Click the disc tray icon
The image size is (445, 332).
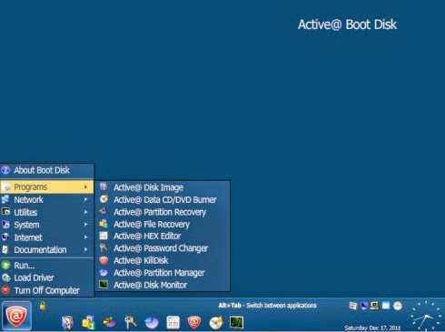click(398, 306)
